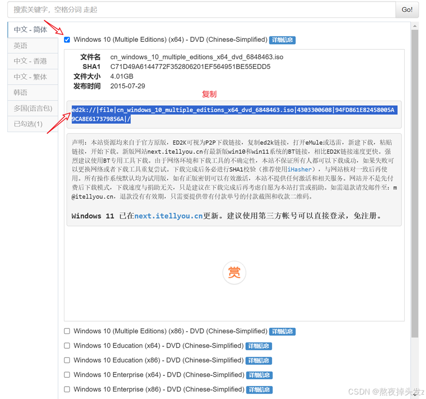The image size is (426, 399).
Task: Click the file size value 4.01GB
Action: coord(122,76)
